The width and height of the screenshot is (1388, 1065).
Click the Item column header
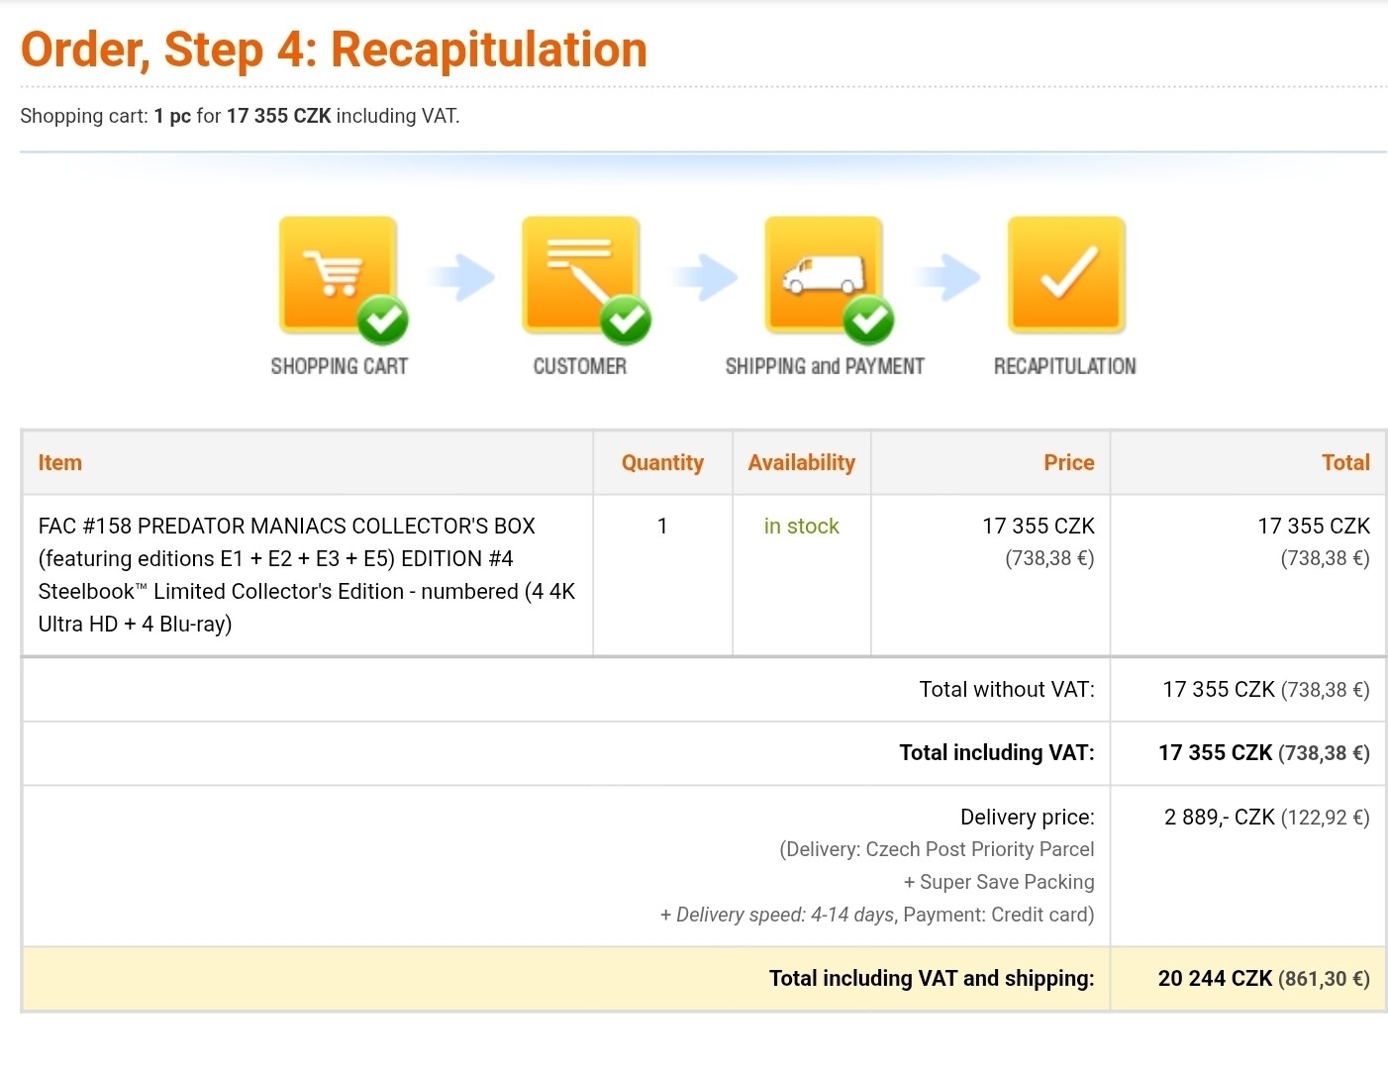point(60,462)
